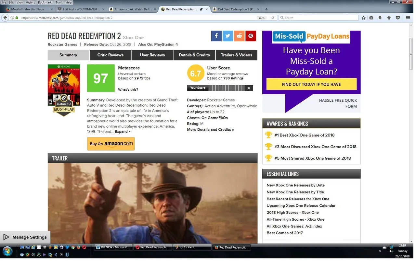
Task: Click the FIND OUT TODAY IF YOU HAVE button
Action: (311, 84)
